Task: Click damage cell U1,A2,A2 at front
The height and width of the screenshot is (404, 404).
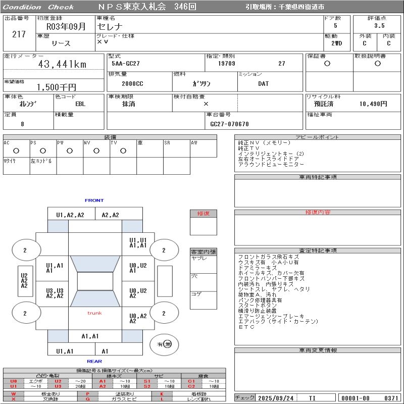Action: [x=71, y=214]
